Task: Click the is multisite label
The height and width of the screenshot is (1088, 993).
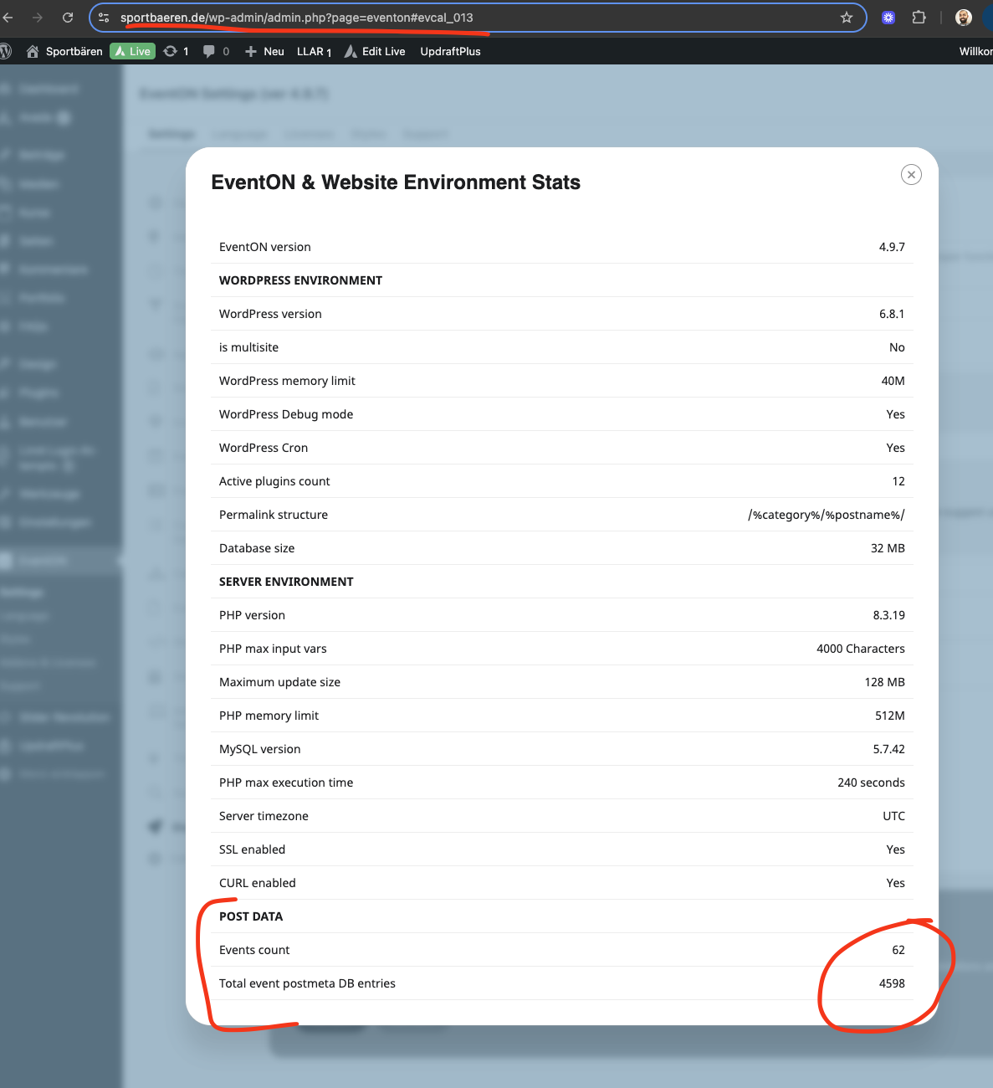Action: (x=248, y=347)
